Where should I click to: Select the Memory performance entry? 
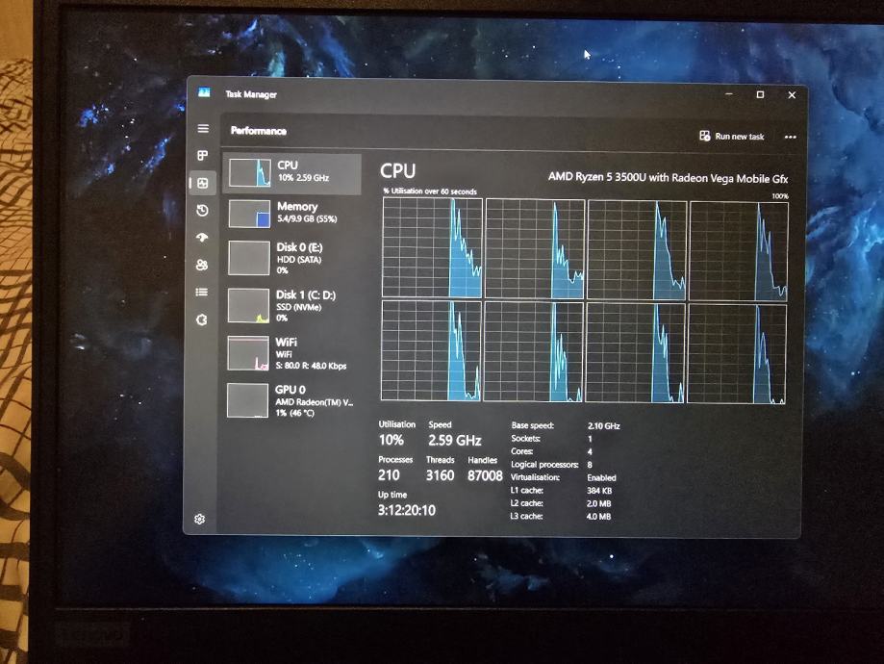pos(292,214)
